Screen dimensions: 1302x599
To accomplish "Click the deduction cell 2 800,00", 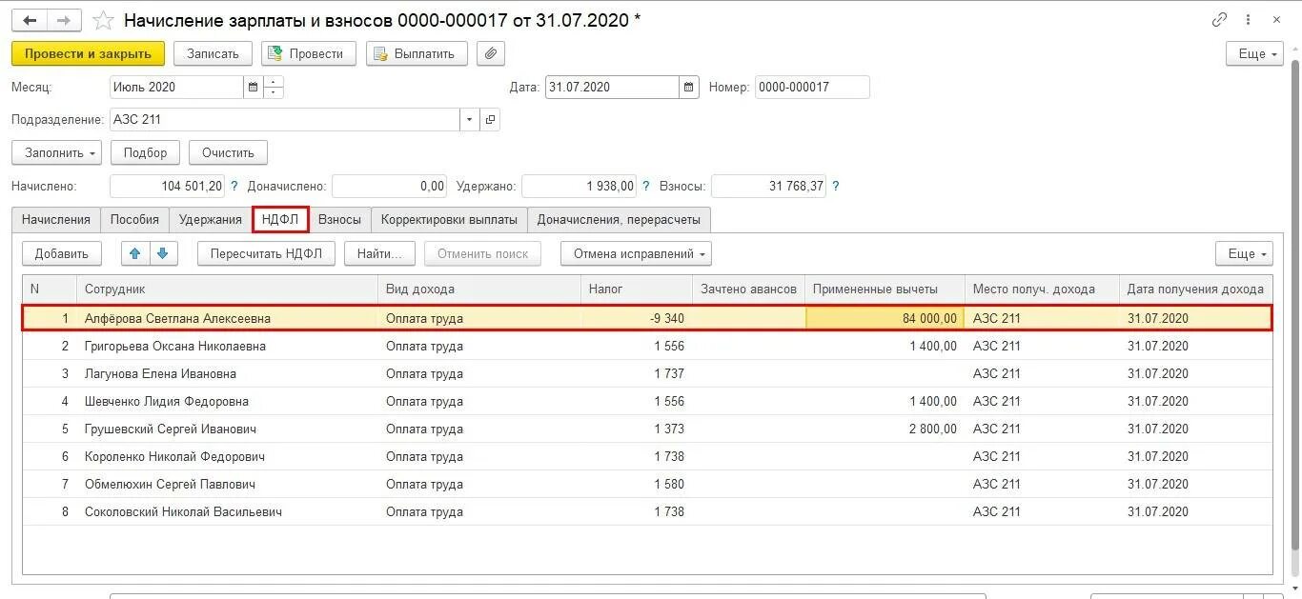I will click(932, 429).
